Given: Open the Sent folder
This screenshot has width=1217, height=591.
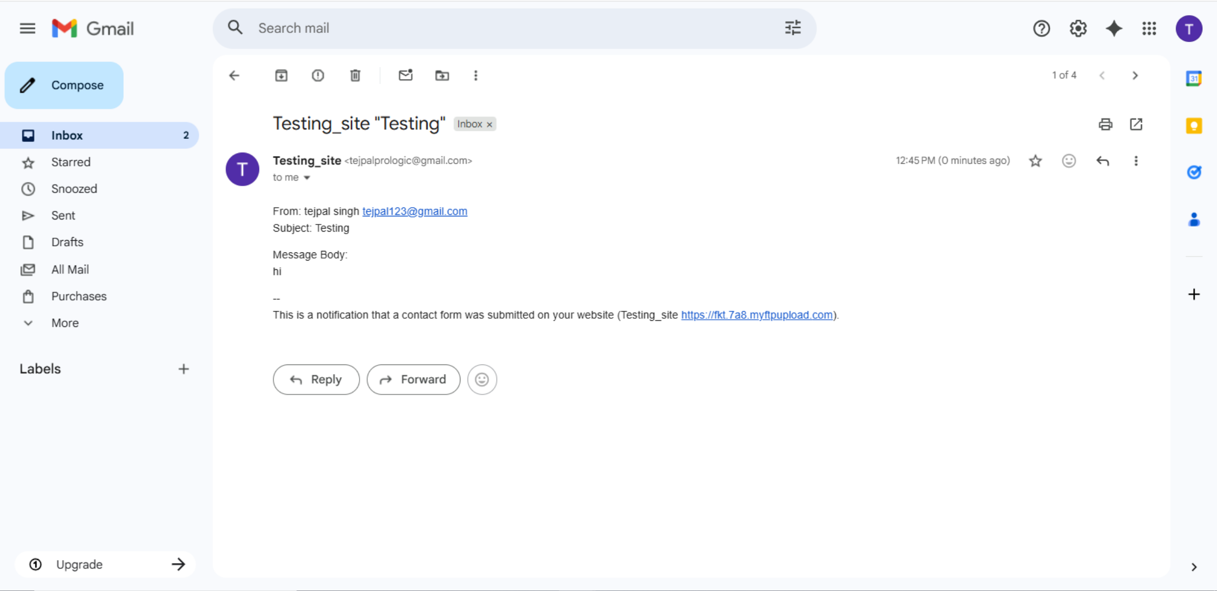Looking at the screenshot, I should [63, 215].
